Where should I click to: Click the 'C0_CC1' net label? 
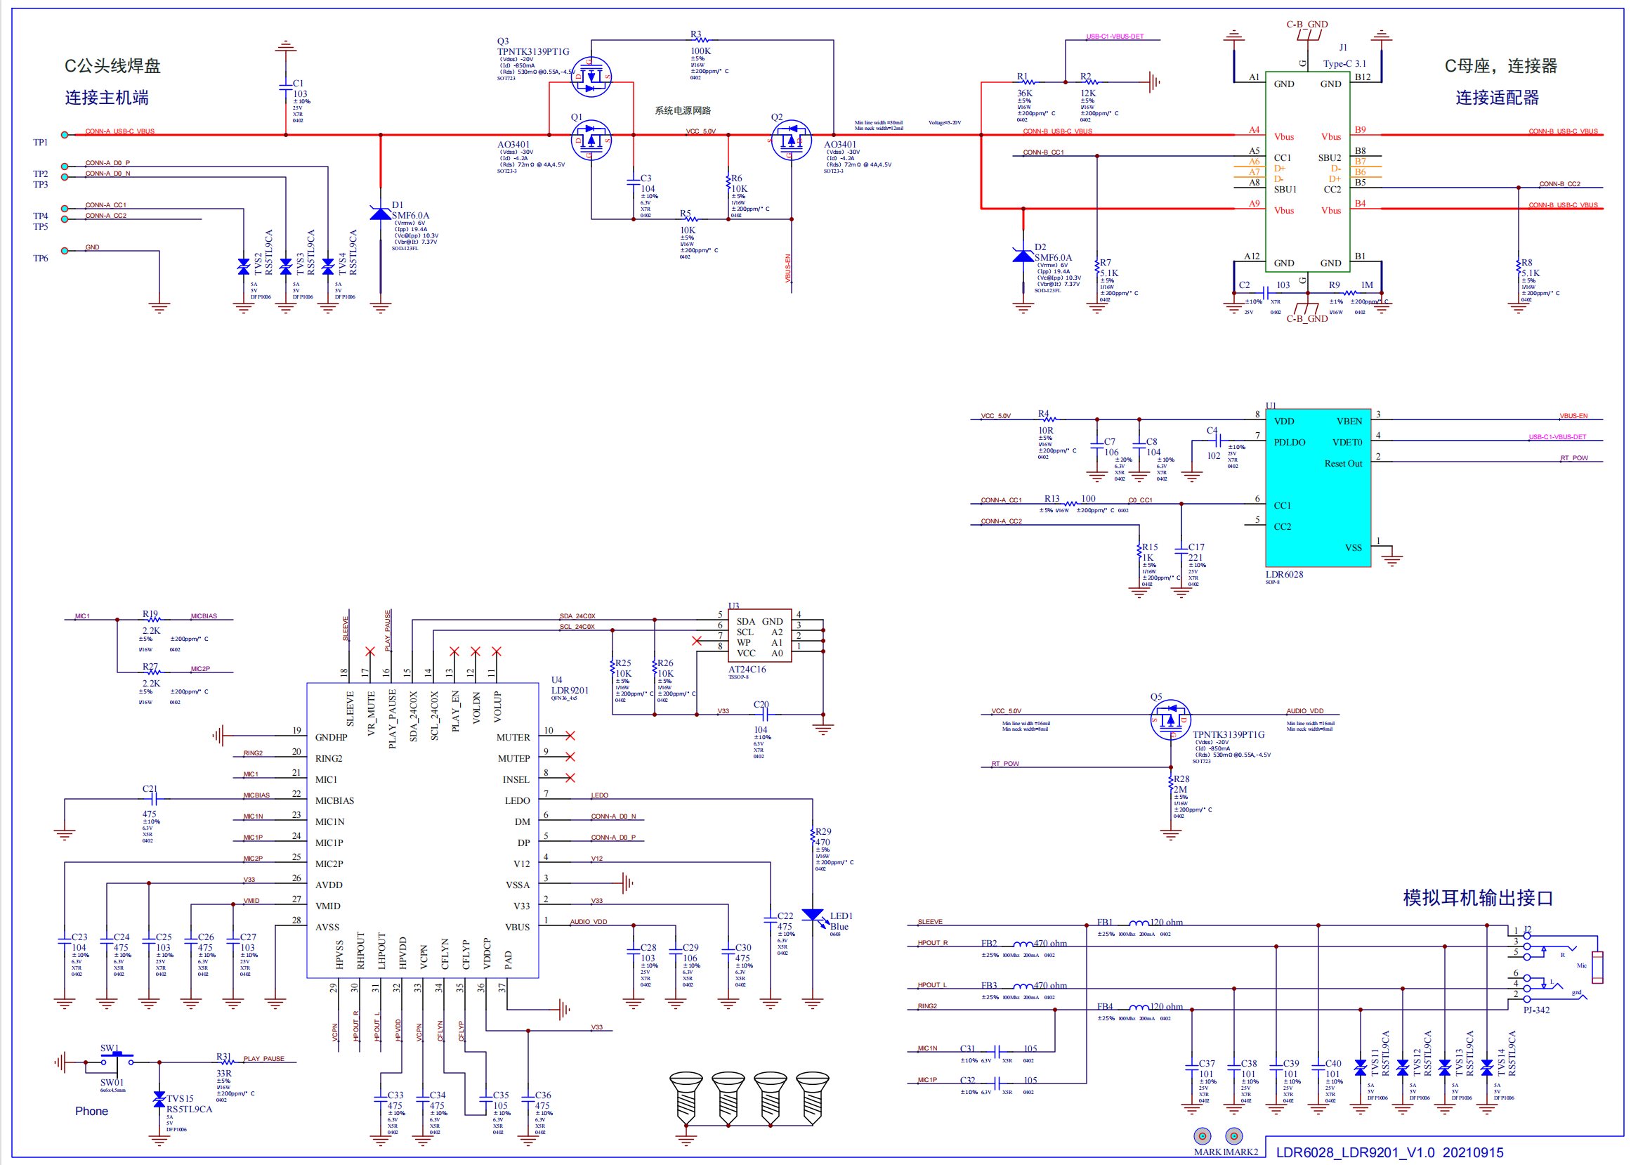1140,500
